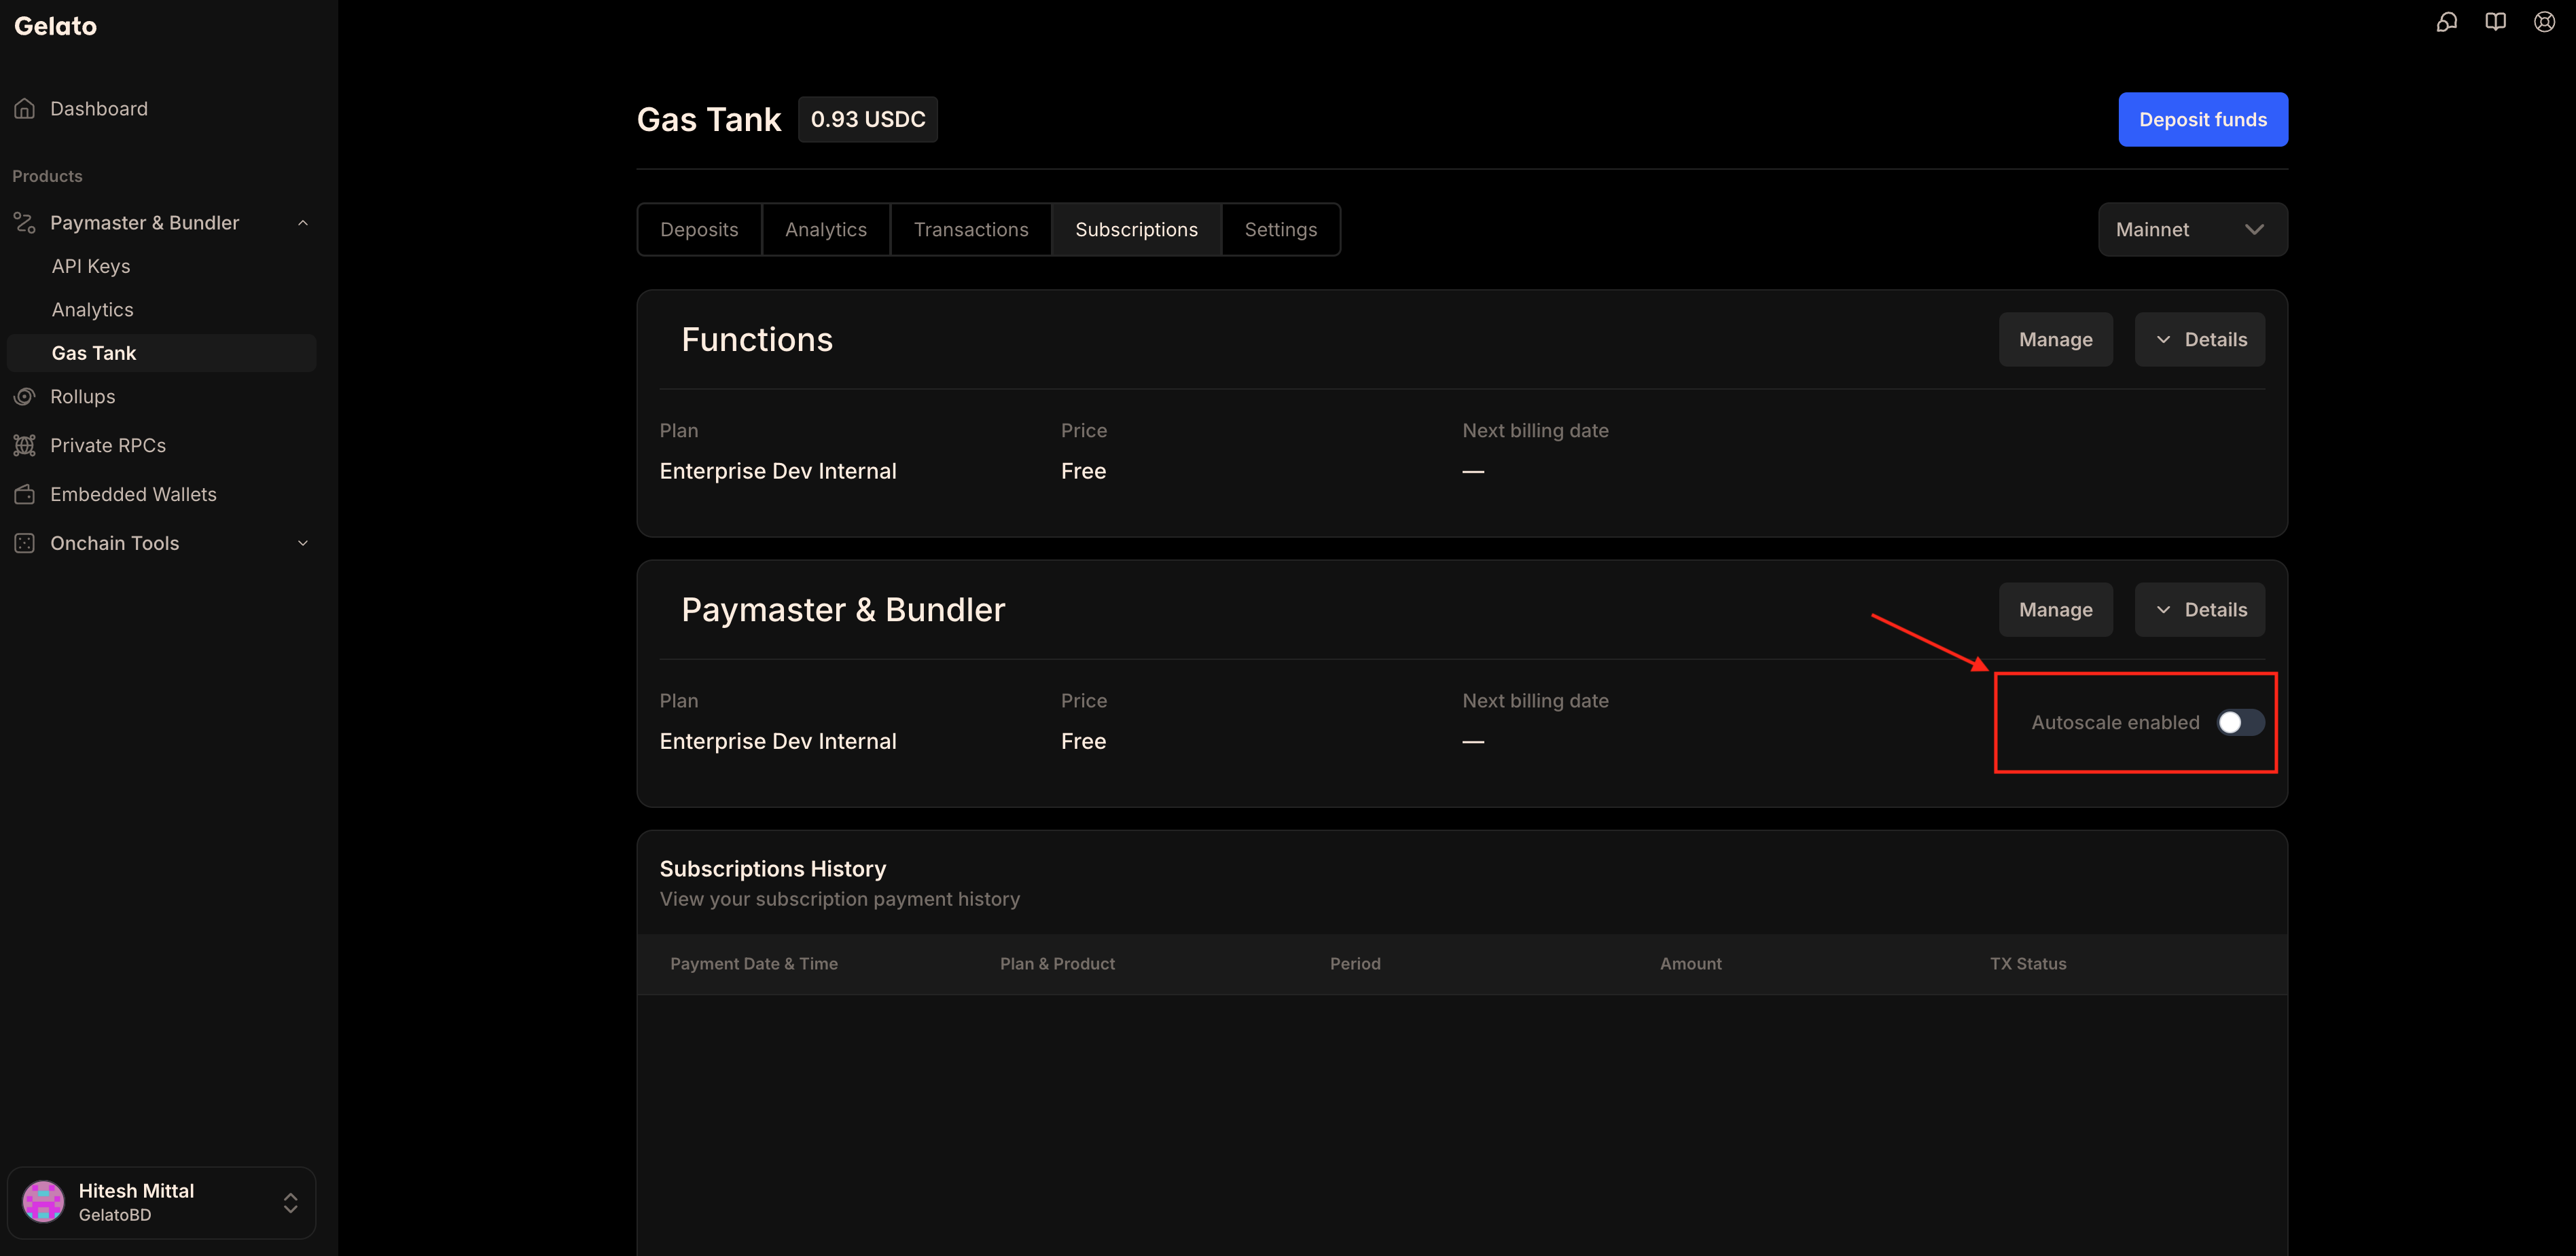2576x1256 pixels.
Task: Click Manage for the Functions subscription
Action: coord(2055,339)
